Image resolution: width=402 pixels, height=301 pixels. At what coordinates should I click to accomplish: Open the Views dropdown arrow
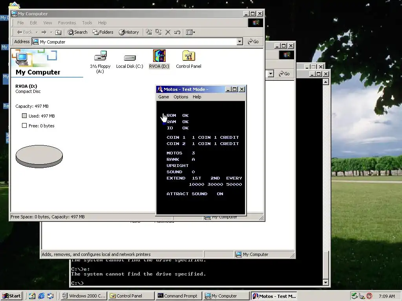pos(194,32)
